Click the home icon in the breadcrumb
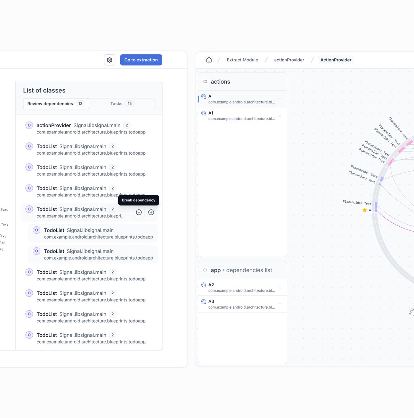 point(209,60)
